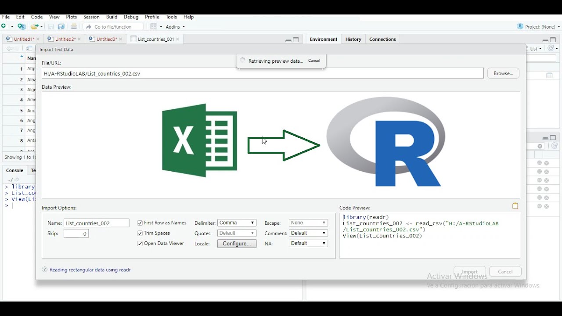Open the NA Default dropdown
This screenshot has width=562, height=316.
pyautogui.click(x=308, y=243)
